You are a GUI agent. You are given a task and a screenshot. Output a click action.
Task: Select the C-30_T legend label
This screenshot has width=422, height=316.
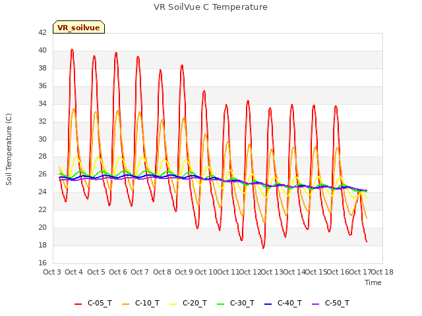pyautogui.click(x=242, y=303)
